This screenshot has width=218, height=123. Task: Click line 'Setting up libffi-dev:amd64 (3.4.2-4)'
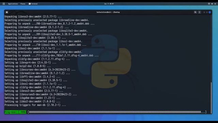pyautogui.click(x=32, y=77)
